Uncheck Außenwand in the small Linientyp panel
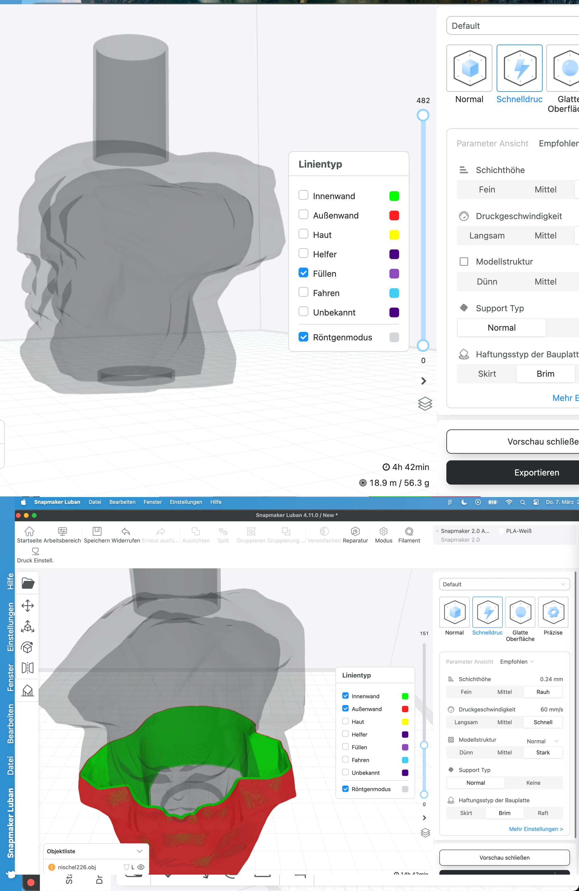The image size is (579, 891). tap(346, 708)
